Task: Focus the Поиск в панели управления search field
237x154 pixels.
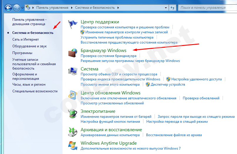Action: [x=208, y=8]
